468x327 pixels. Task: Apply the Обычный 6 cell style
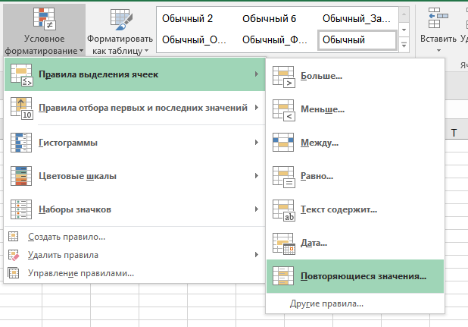coord(267,18)
